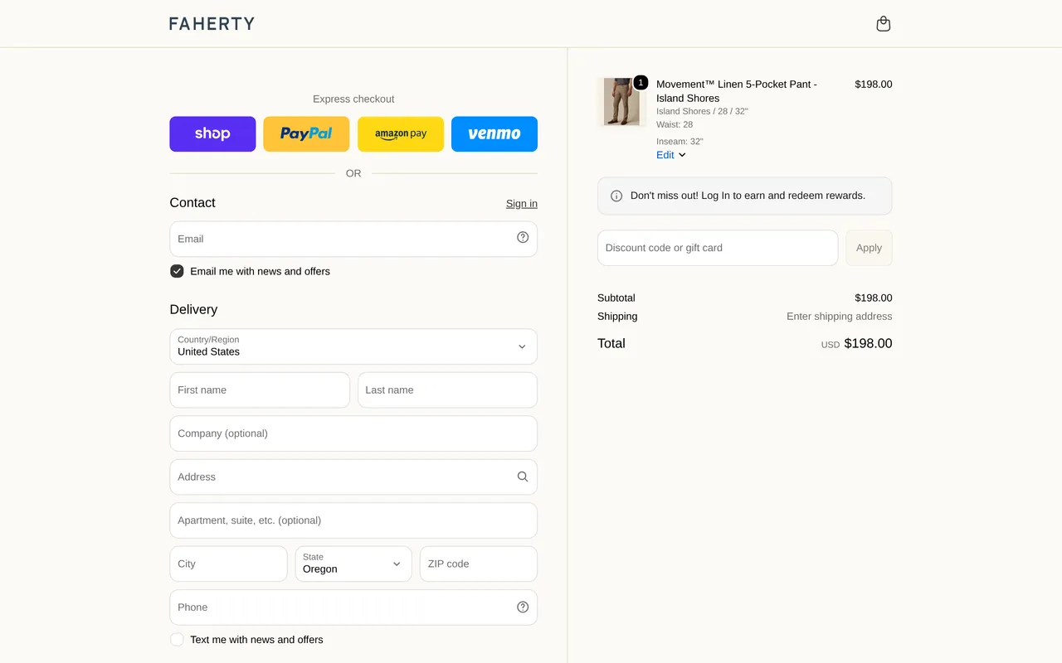Apply the discount code
Viewport: 1062px width, 663px height.
[869, 248]
